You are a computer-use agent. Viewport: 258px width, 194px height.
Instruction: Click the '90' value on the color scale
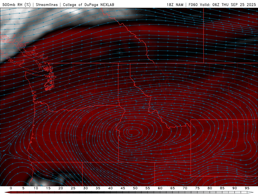click(235, 188)
